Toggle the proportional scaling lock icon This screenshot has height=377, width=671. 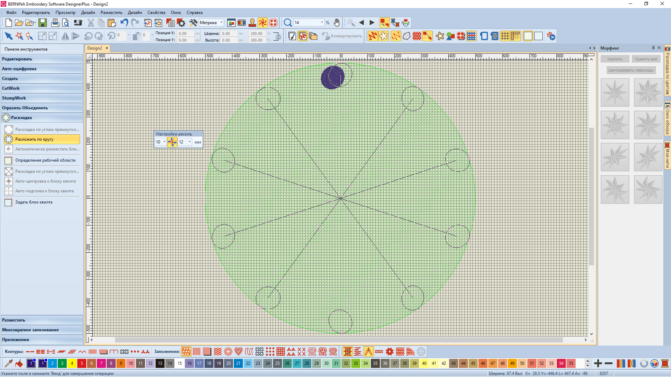pos(277,36)
